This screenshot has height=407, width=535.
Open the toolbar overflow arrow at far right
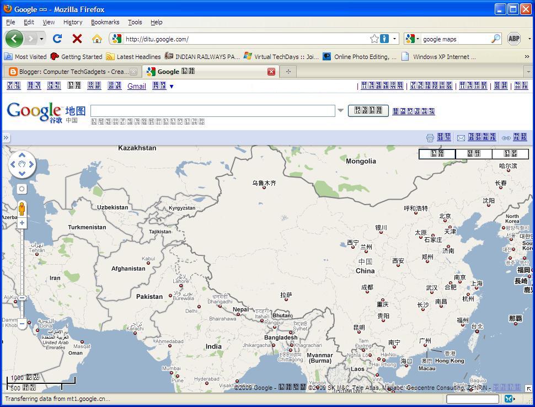pos(529,39)
